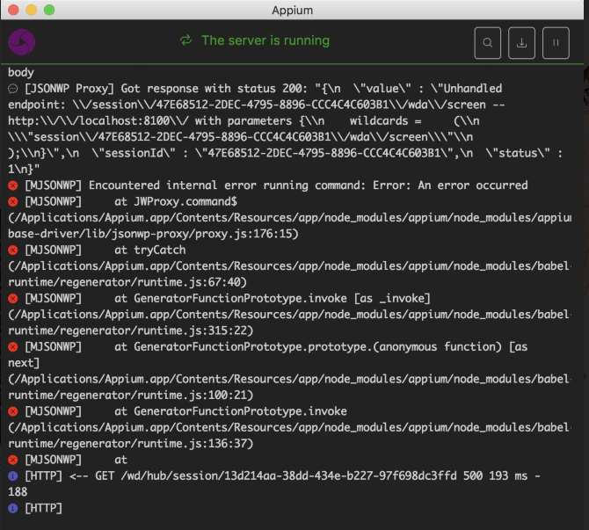Maximize the Appium window with green button
This screenshot has height=530, width=589.
pos(49,10)
